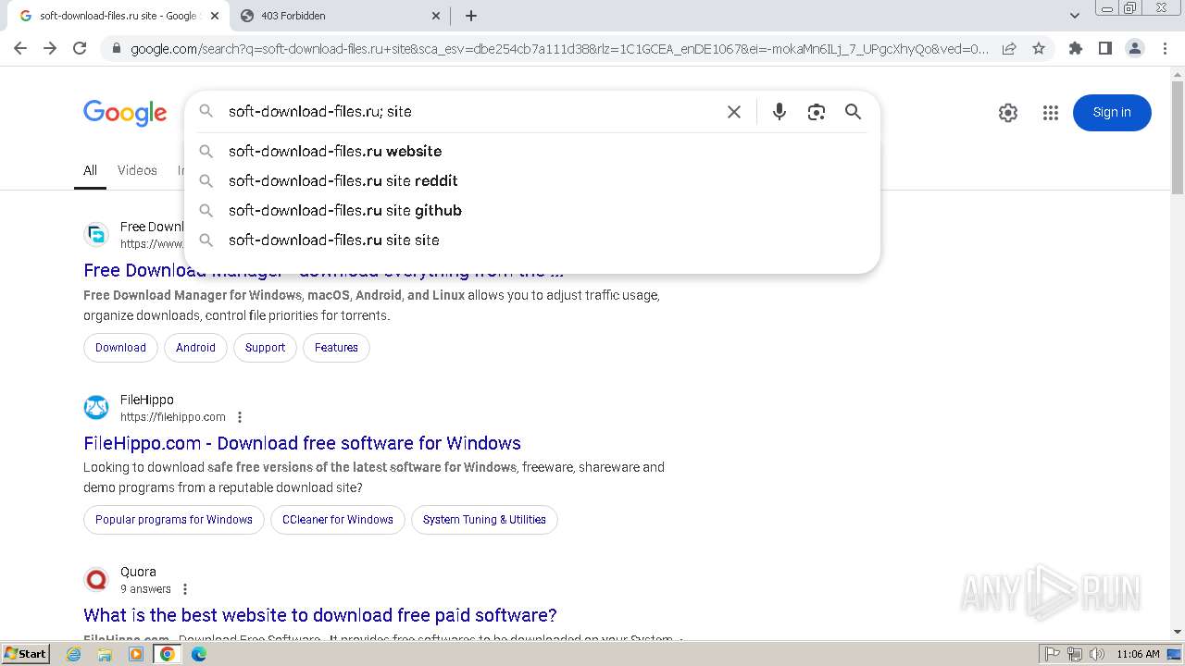Switch to Videos results tab

(137, 170)
